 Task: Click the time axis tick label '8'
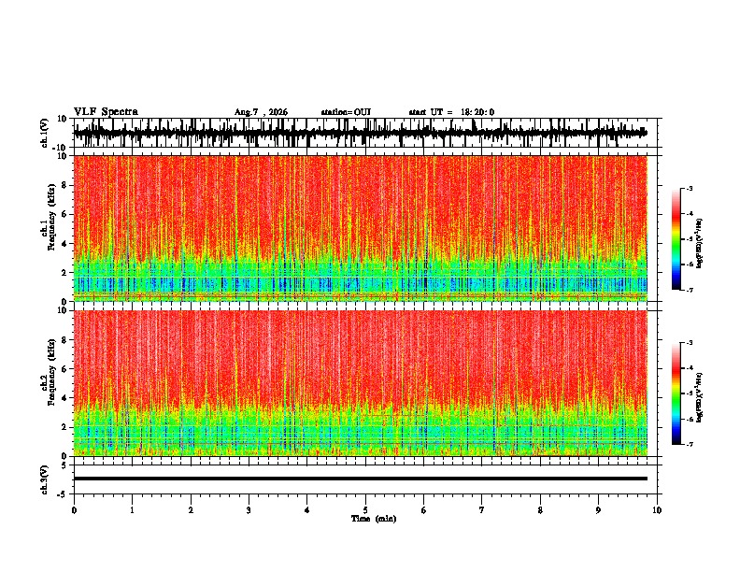(540, 510)
